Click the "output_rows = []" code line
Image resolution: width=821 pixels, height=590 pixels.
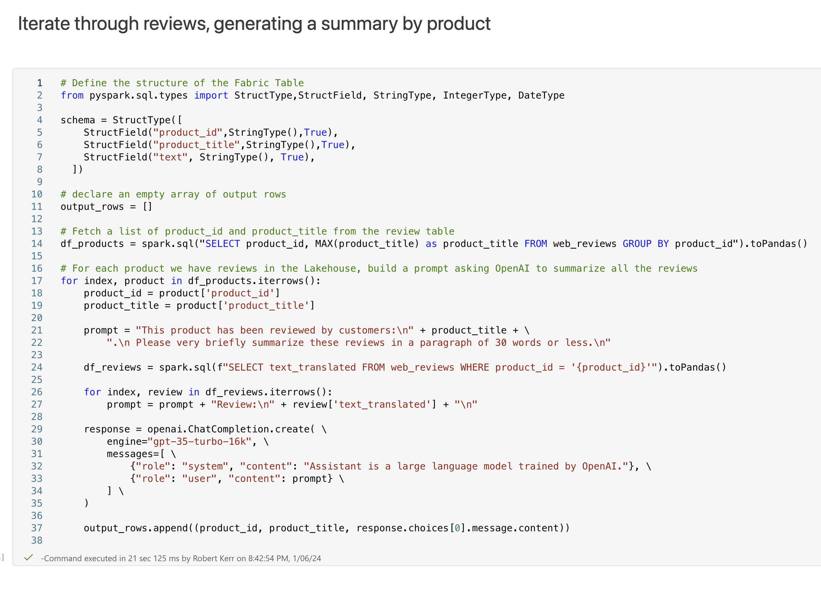coord(106,206)
